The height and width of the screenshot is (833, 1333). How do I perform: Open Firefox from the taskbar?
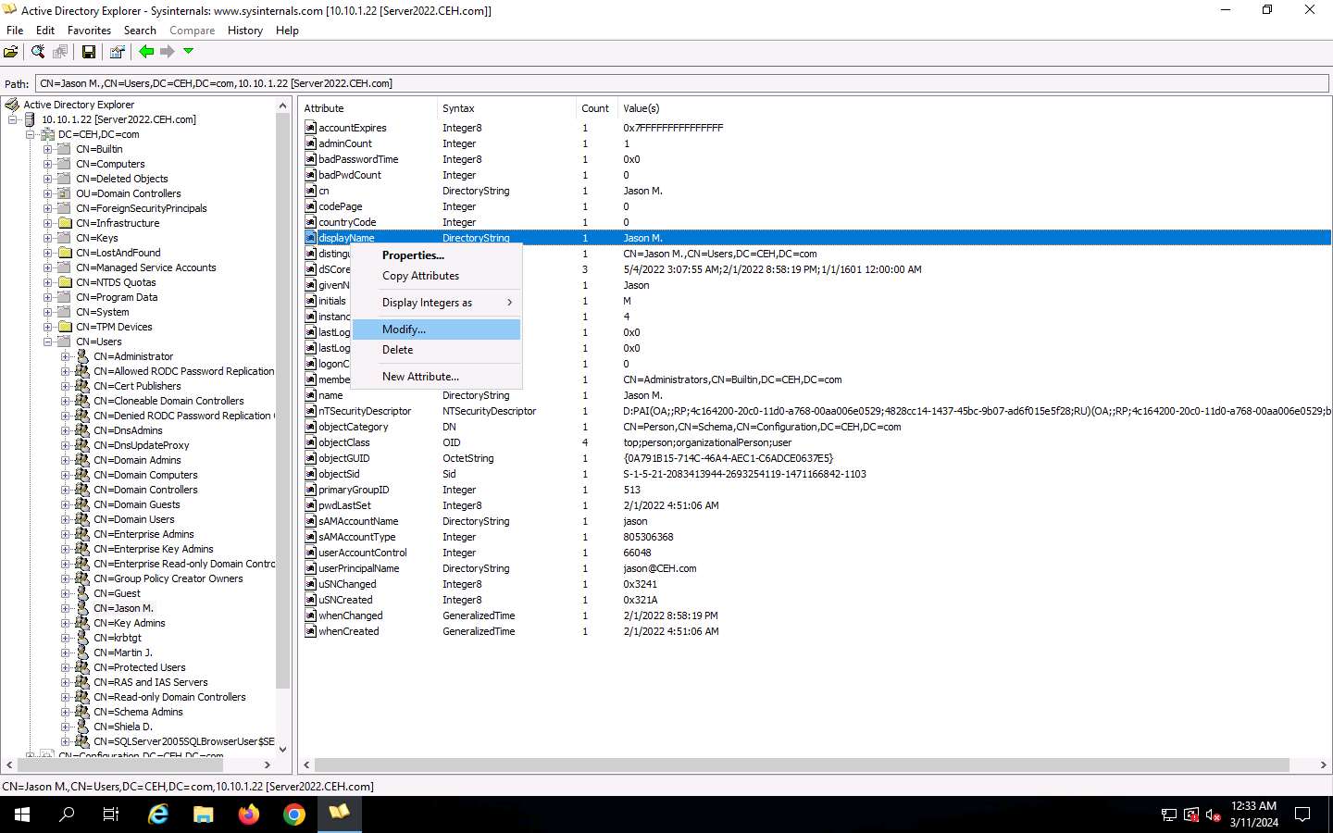click(249, 814)
